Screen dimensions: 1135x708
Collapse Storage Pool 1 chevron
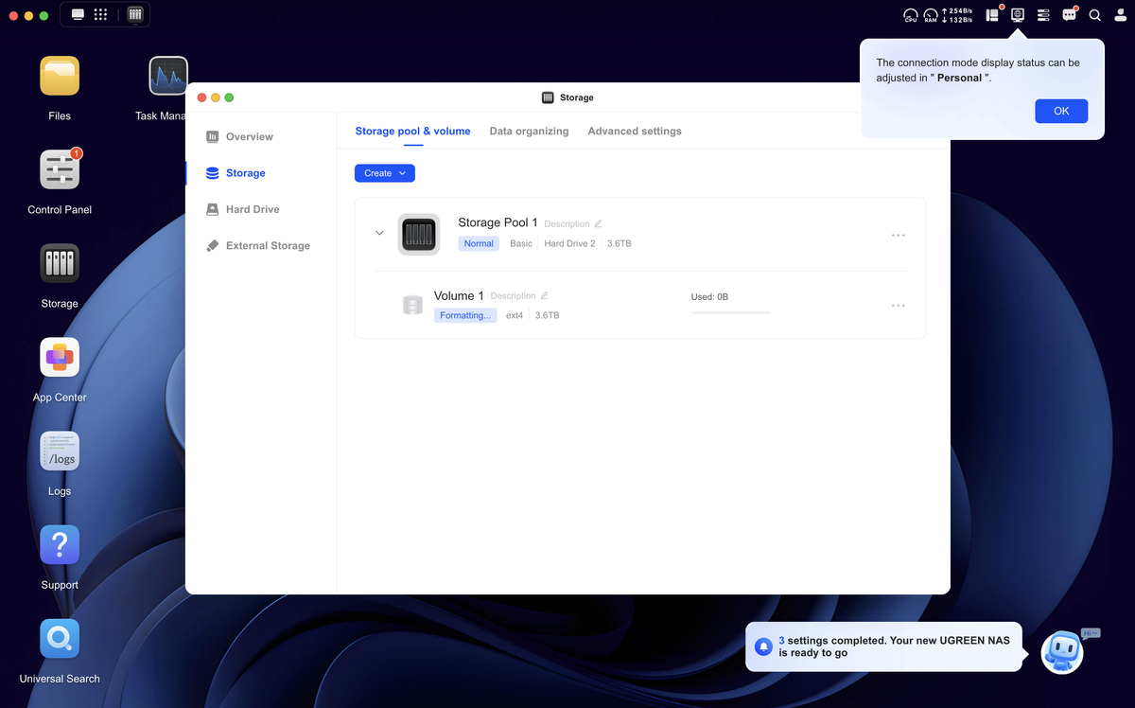pyautogui.click(x=379, y=233)
